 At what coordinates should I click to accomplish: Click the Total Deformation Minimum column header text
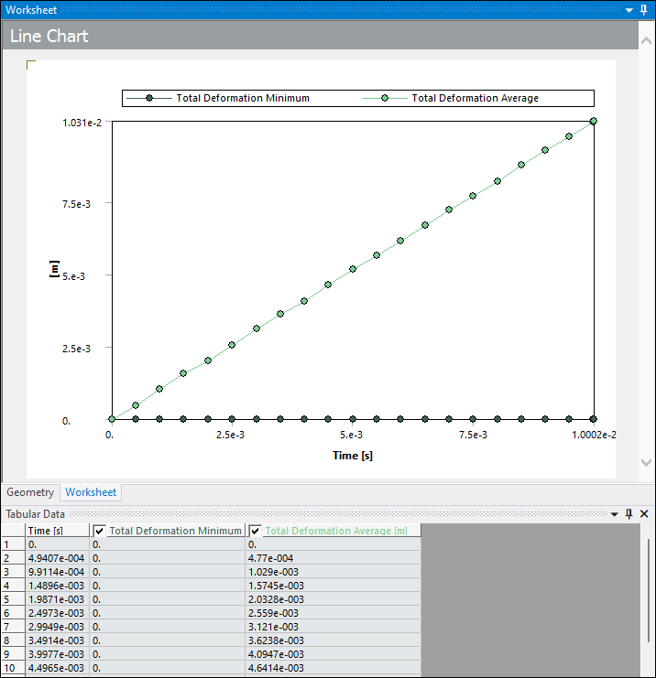[x=175, y=531]
